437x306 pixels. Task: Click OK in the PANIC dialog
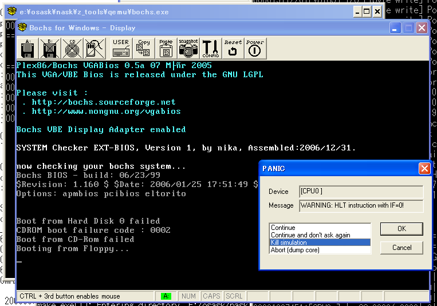point(401,229)
